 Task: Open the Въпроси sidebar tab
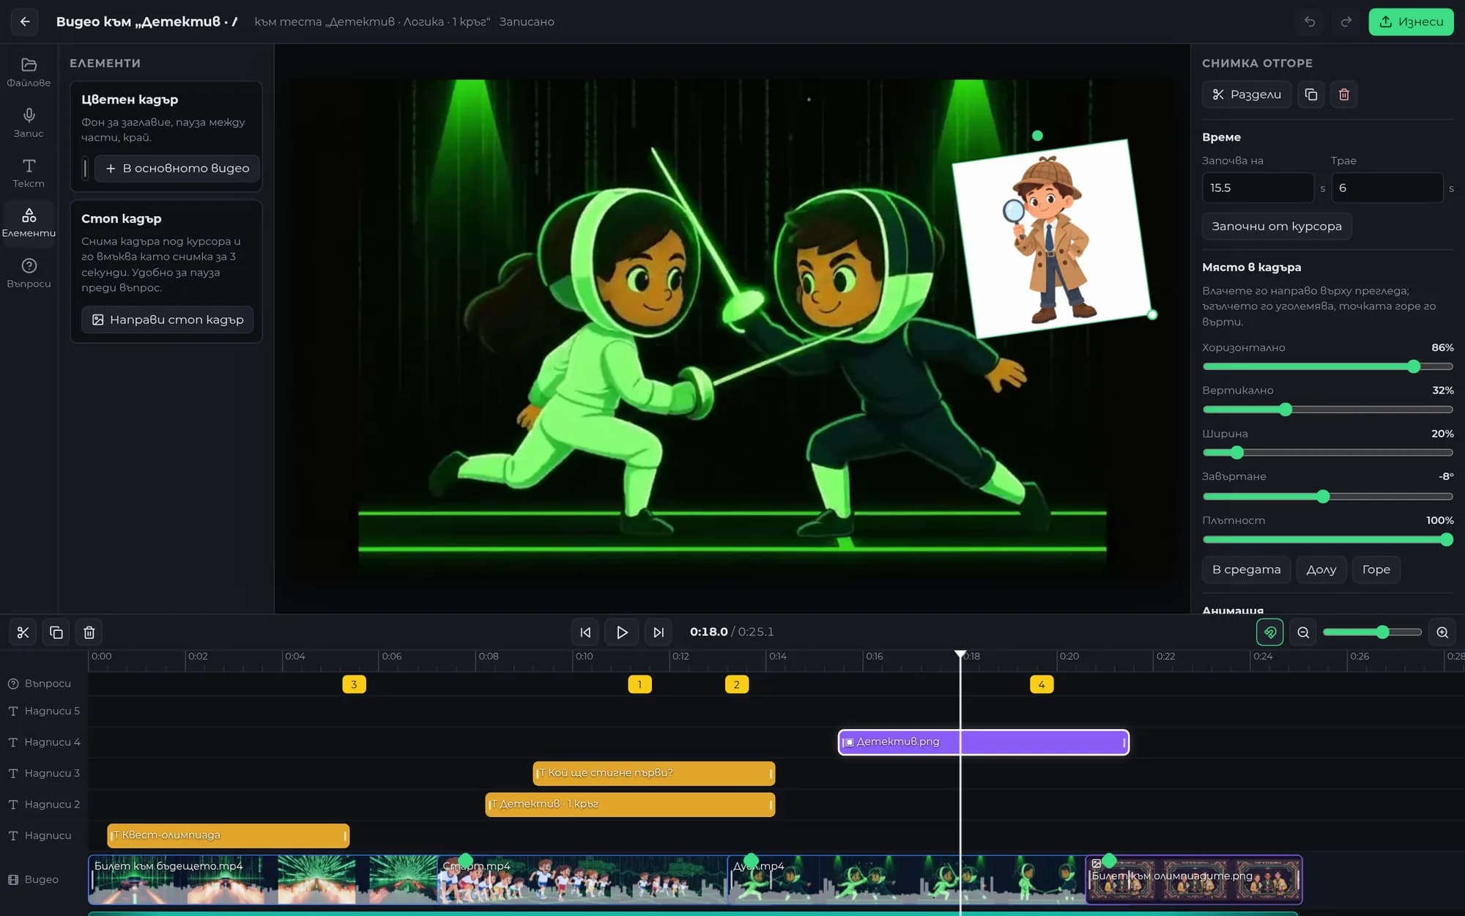coord(29,273)
